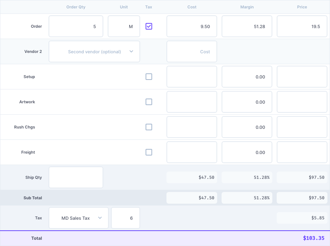Click the Cost column header
This screenshot has width=330, height=246.
click(x=192, y=7)
